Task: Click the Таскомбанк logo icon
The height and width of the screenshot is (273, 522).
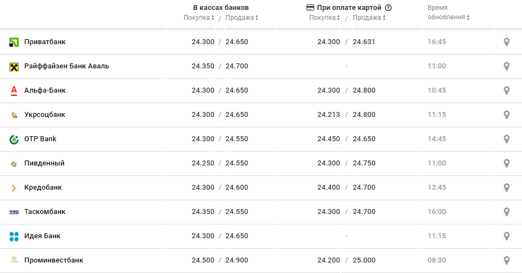Action: pos(14,212)
